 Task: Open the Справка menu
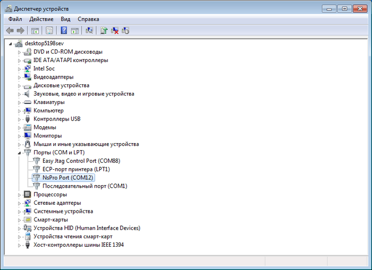(88, 19)
